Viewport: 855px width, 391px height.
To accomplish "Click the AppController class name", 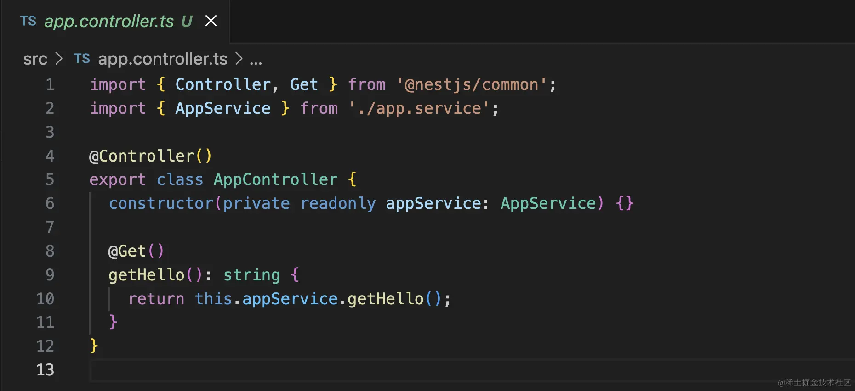I will [275, 180].
